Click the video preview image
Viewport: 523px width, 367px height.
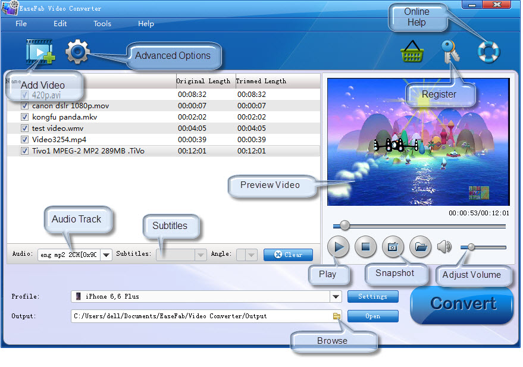[418, 142]
